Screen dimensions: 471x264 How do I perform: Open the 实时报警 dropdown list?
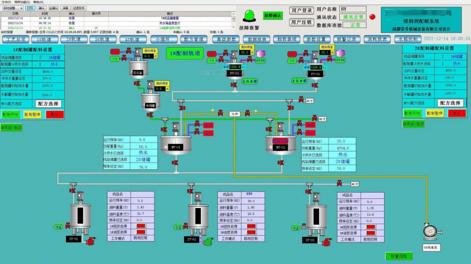(x=13, y=8)
